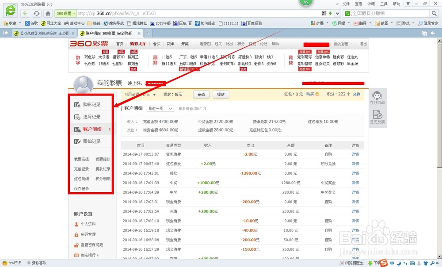Open 详情 for 00:53:07 红包消费 row

click(355, 154)
